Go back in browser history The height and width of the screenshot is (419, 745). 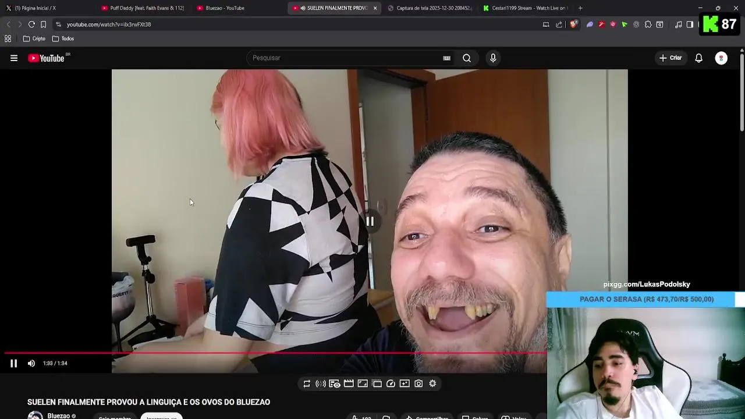point(8,24)
